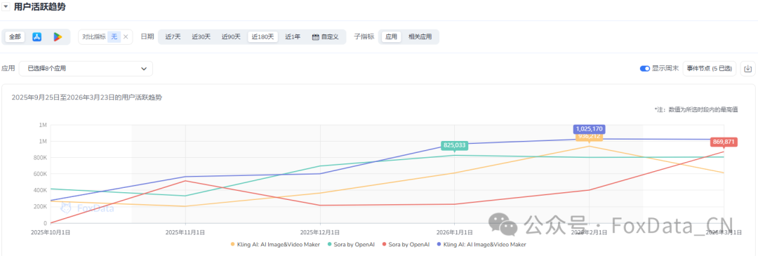Click the 936,212 peak label
The width and height of the screenshot is (758, 256).
pos(590,137)
